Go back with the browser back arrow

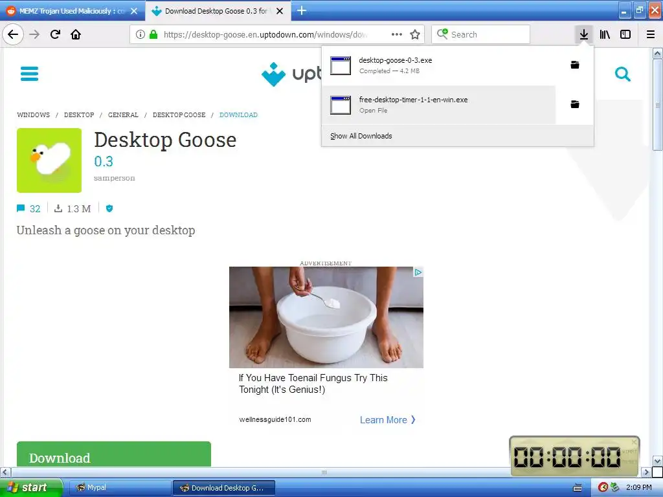click(x=13, y=34)
